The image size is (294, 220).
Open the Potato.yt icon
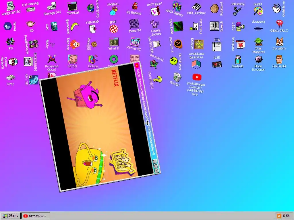(214, 8)
